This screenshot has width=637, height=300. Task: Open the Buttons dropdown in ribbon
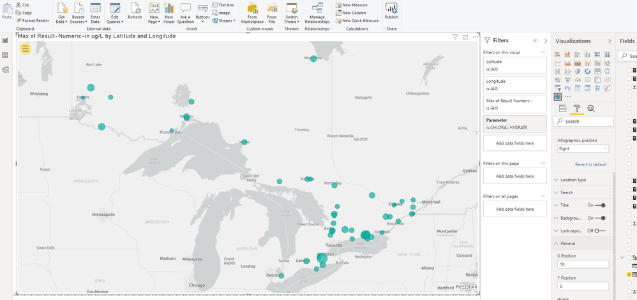pos(202,13)
